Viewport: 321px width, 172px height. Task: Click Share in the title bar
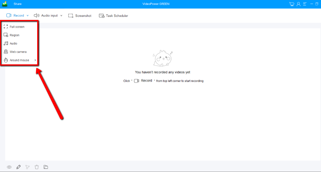tap(18, 4)
